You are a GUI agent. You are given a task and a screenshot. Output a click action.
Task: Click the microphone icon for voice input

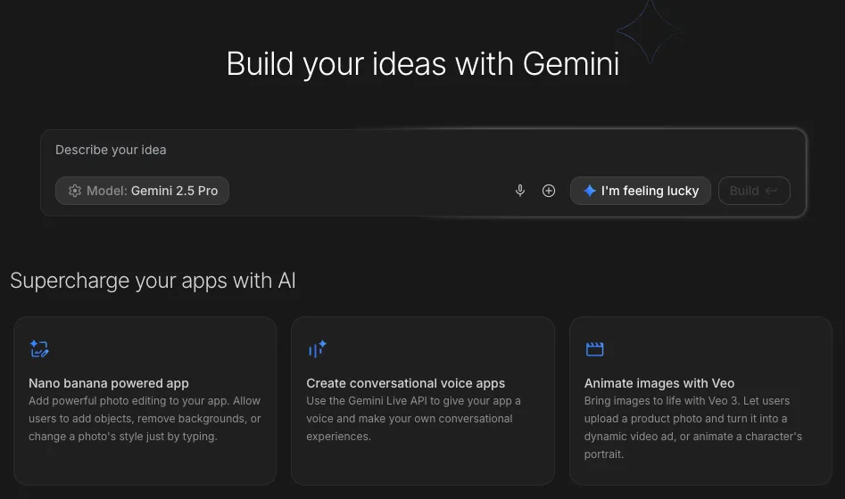[x=520, y=191]
